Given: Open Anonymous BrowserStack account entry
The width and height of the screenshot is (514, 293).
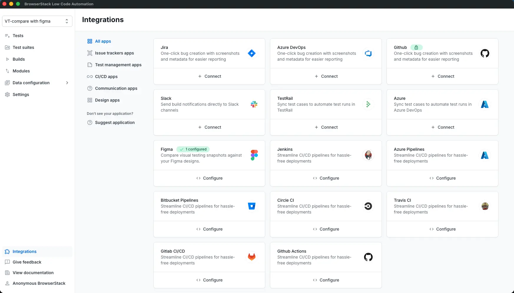Looking at the screenshot, I should 39,283.
